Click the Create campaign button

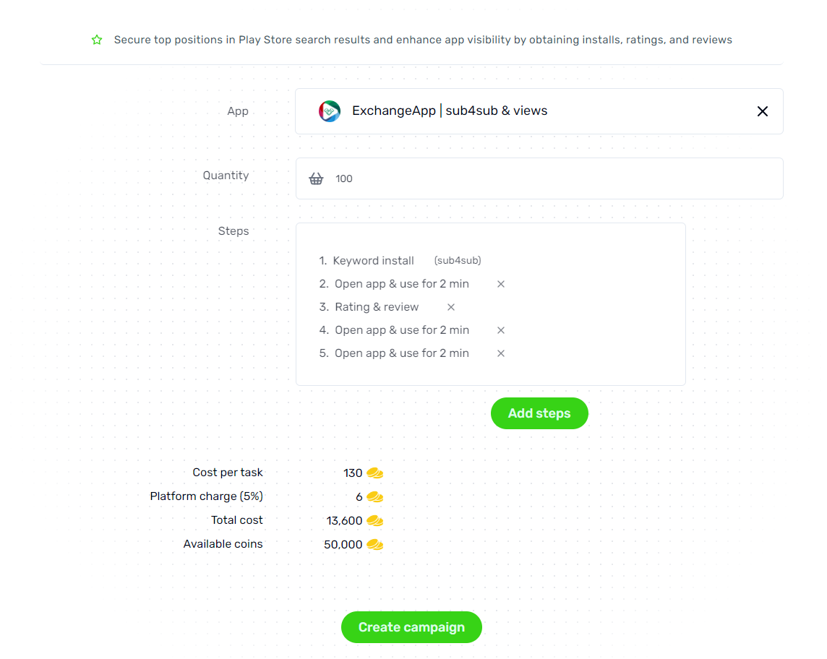pyautogui.click(x=411, y=627)
